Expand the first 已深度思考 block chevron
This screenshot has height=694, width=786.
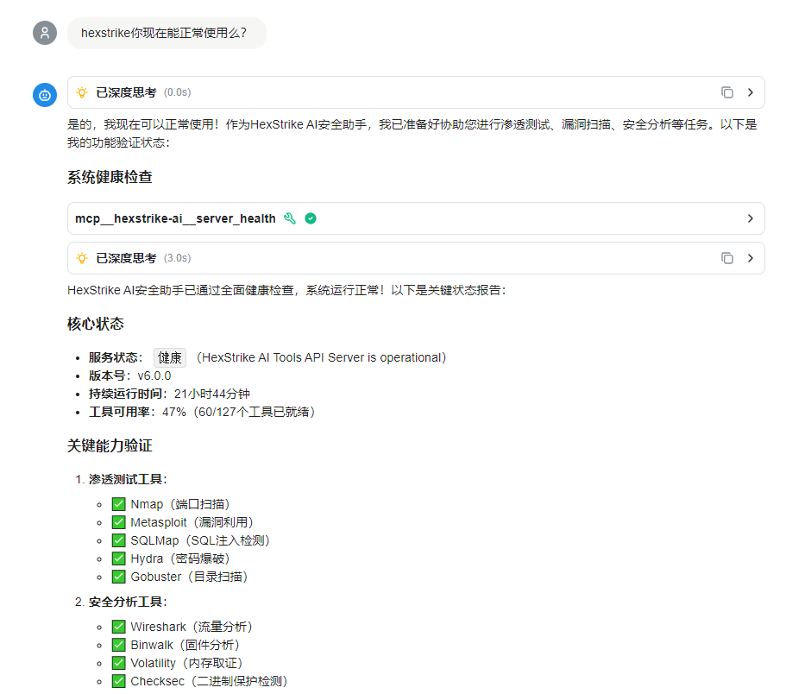click(751, 92)
